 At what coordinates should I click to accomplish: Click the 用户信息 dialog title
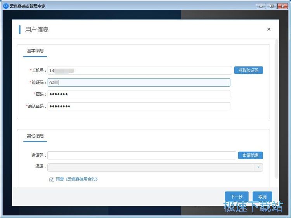37,30
